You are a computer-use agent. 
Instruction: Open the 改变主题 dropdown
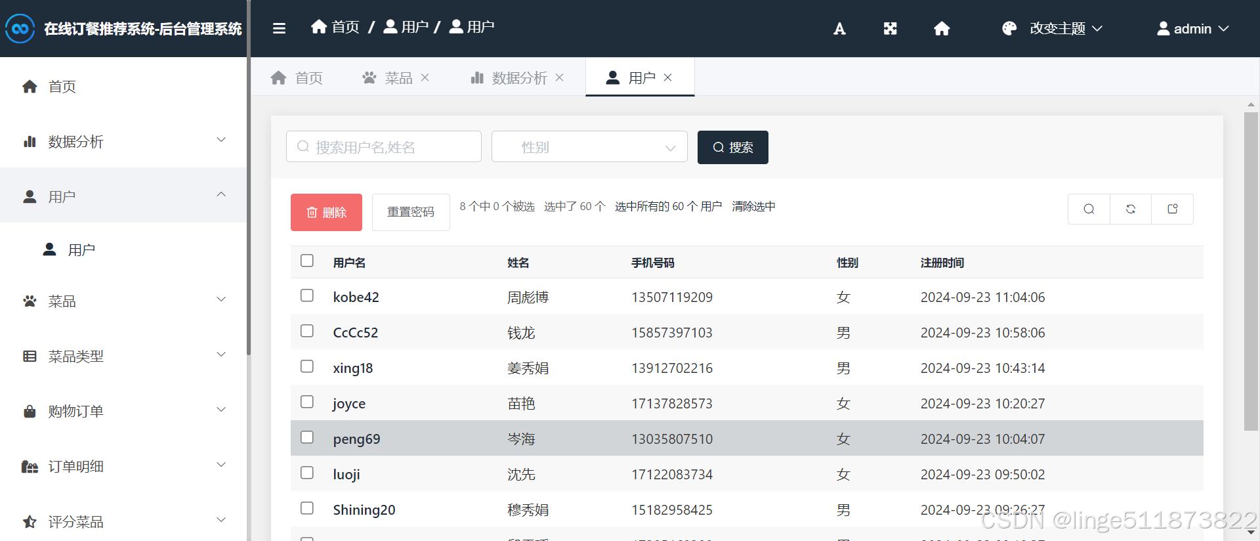point(1066,28)
